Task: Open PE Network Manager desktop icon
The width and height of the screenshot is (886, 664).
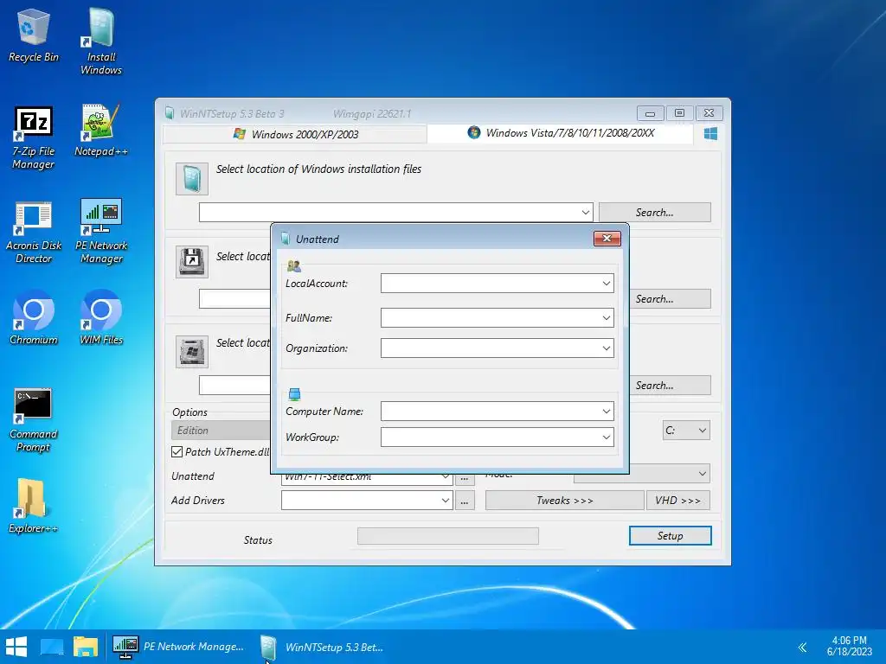Action: coord(101,232)
